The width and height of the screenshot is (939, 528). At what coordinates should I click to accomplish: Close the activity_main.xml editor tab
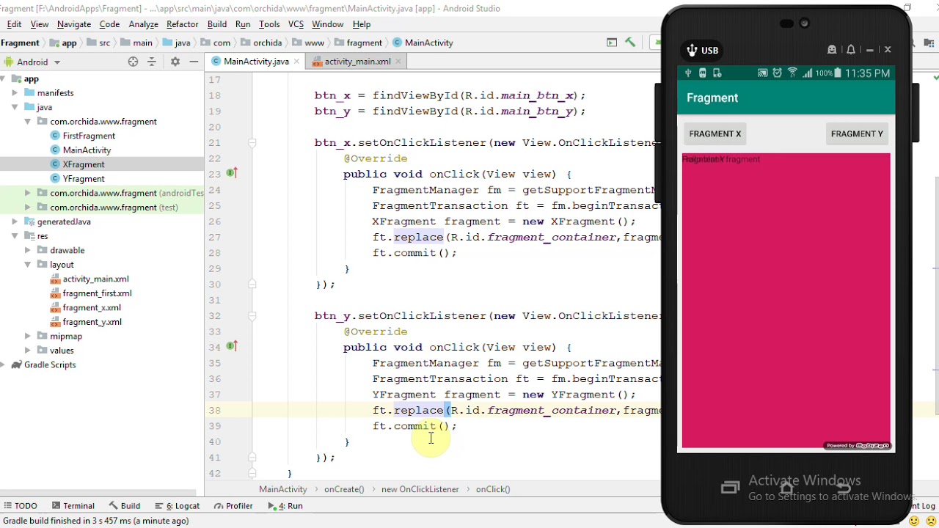point(398,62)
